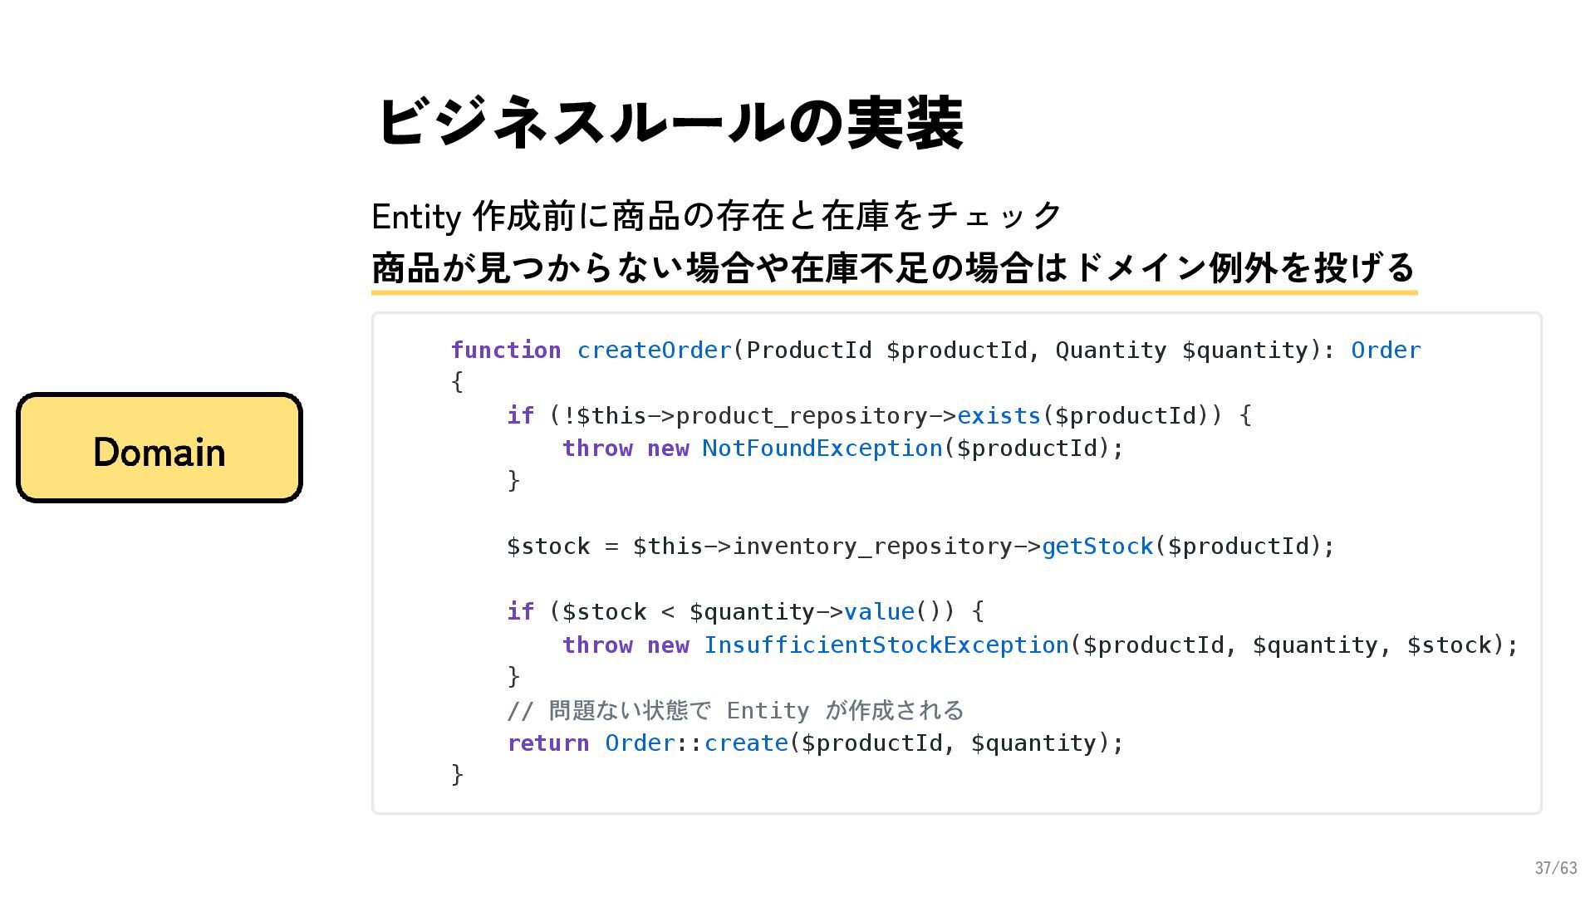Click the slide title ビジネスルールの実装

669,123
